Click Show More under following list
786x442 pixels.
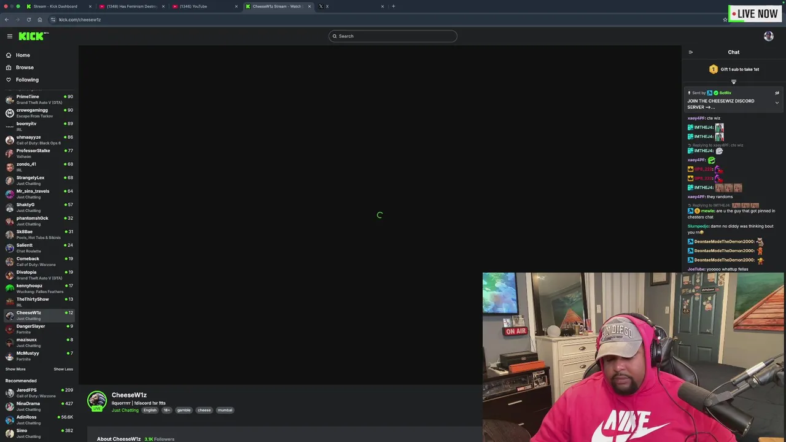pyautogui.click(x=15, y=369)
